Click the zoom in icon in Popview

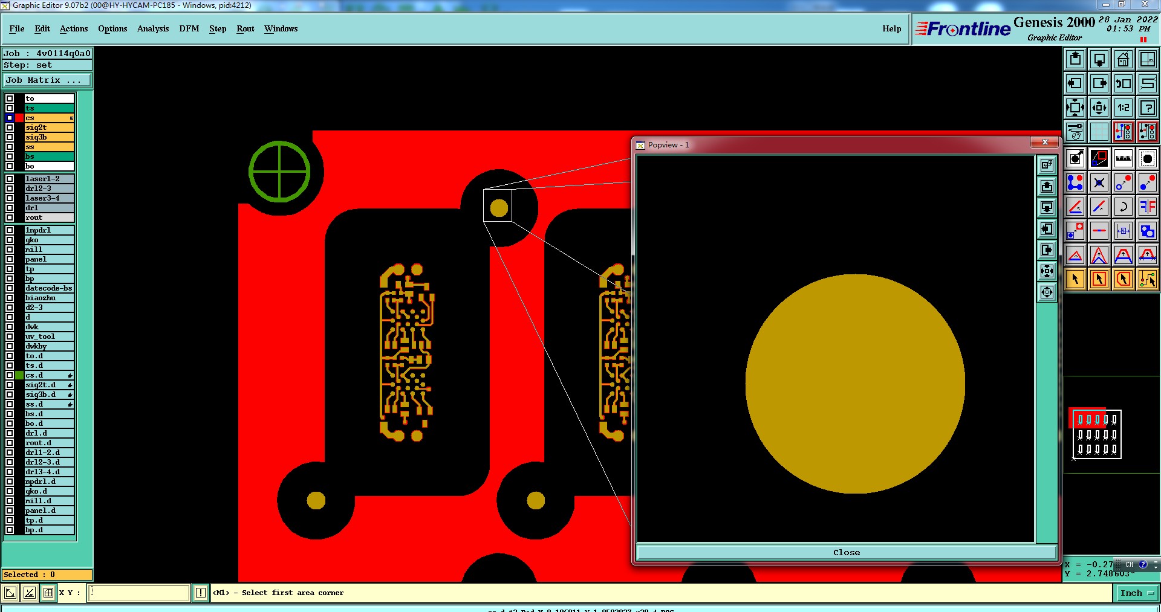point(1047,271)
